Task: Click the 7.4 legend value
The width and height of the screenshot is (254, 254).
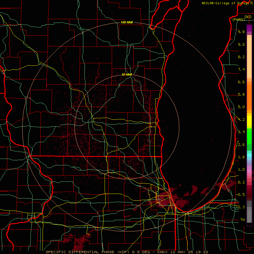Action: pos(241,69)
